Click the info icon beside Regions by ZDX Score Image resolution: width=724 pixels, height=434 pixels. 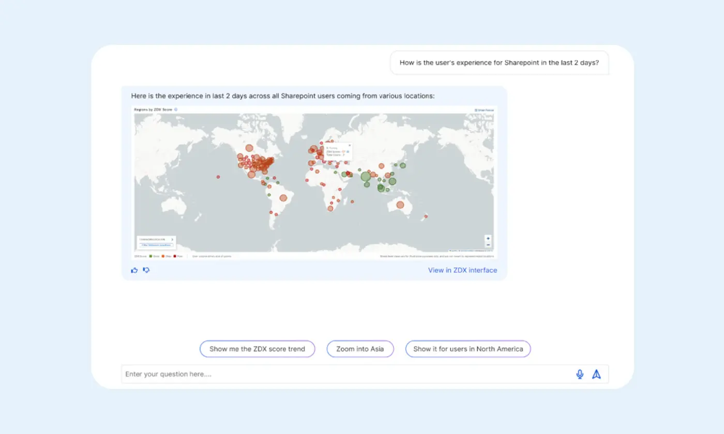tap(176, 110)
